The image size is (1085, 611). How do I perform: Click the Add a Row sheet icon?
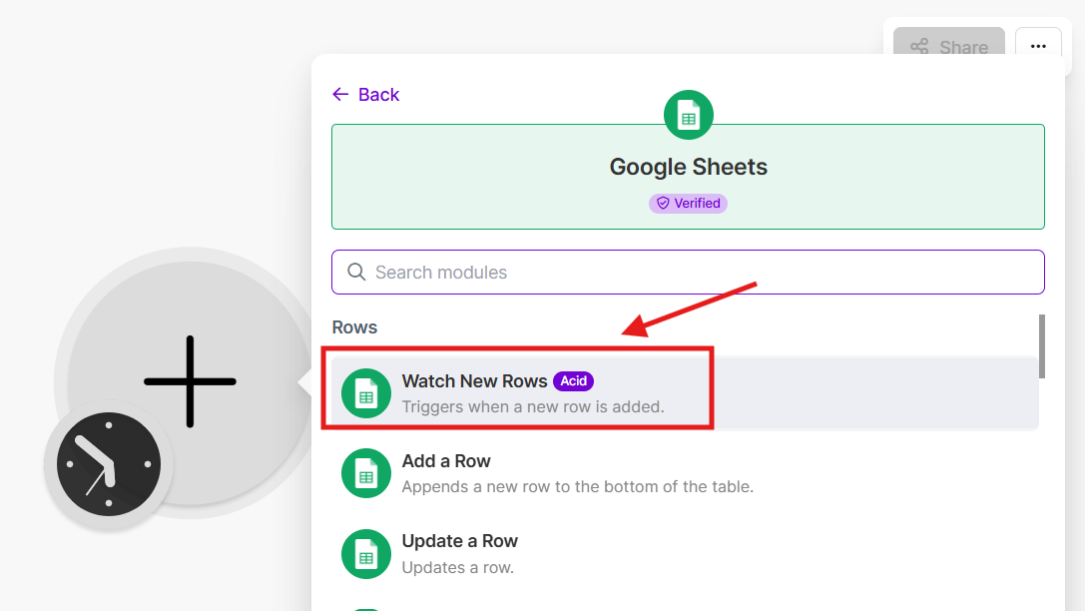(x=366, y=473)
